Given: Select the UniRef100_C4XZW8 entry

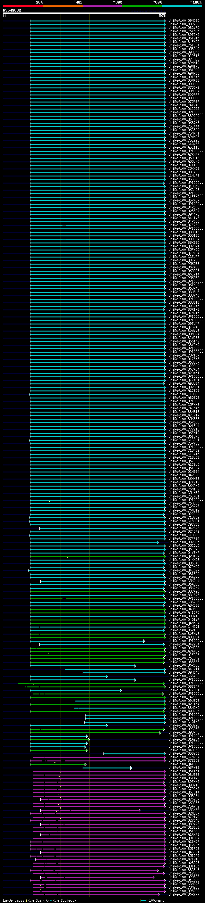Looking at the screenshot, I should click(184, 105).
